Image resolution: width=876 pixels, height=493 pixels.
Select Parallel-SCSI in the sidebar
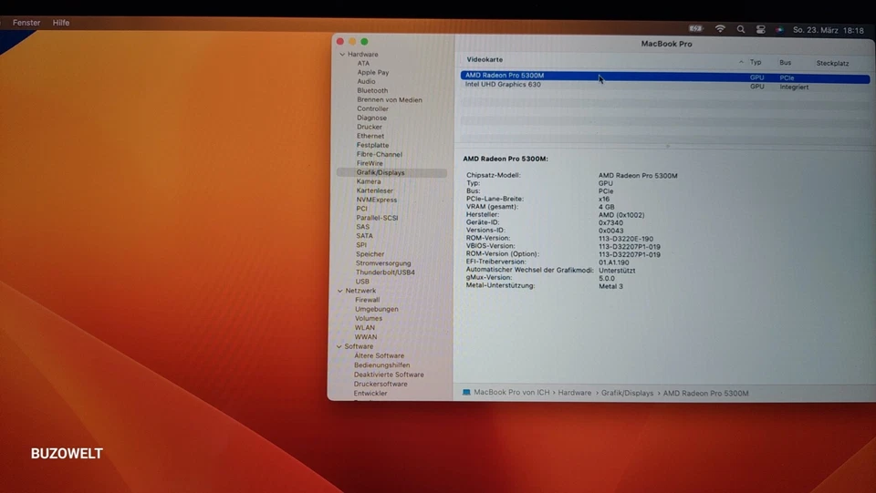pyautogui.click(x=377, y=218)
